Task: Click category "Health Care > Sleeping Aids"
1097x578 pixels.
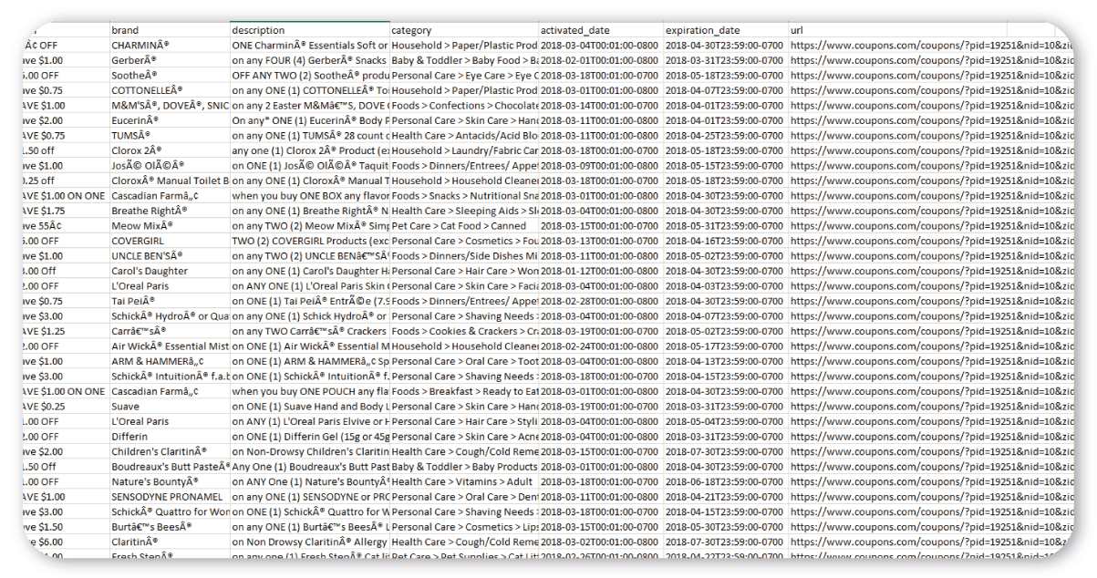Action: click(x=464, y=211)
